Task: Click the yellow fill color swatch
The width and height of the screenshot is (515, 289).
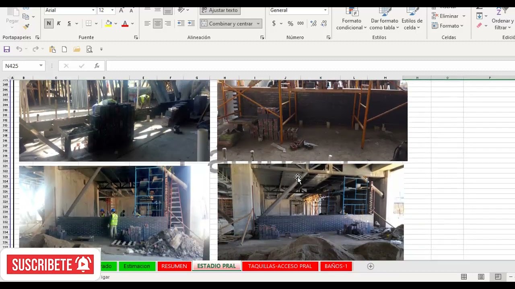Action: click(x=108, y=24)
